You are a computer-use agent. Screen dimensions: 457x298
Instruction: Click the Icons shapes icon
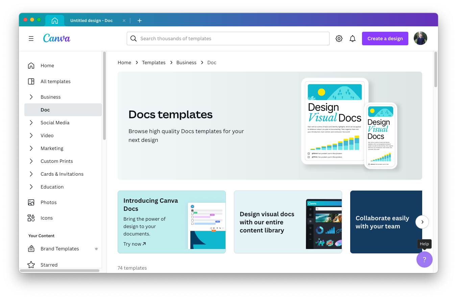point(31,218)
